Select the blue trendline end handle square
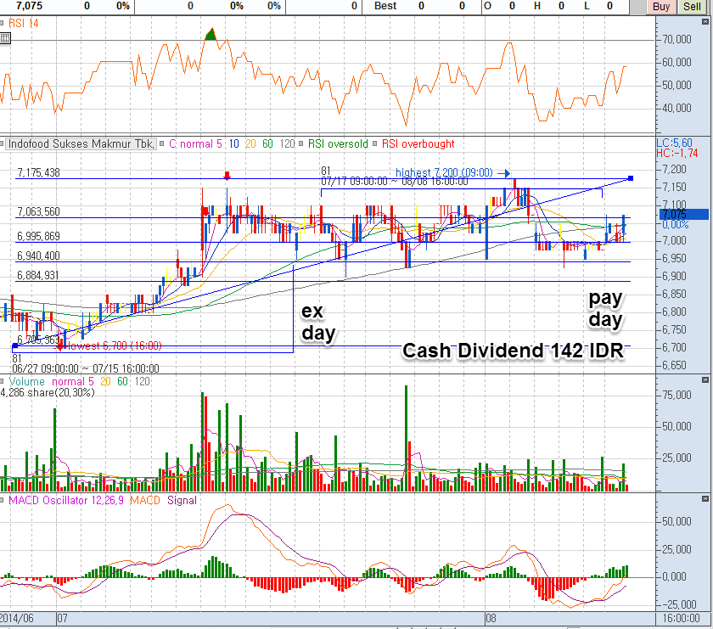713x629 pixels. click(631, 177)
